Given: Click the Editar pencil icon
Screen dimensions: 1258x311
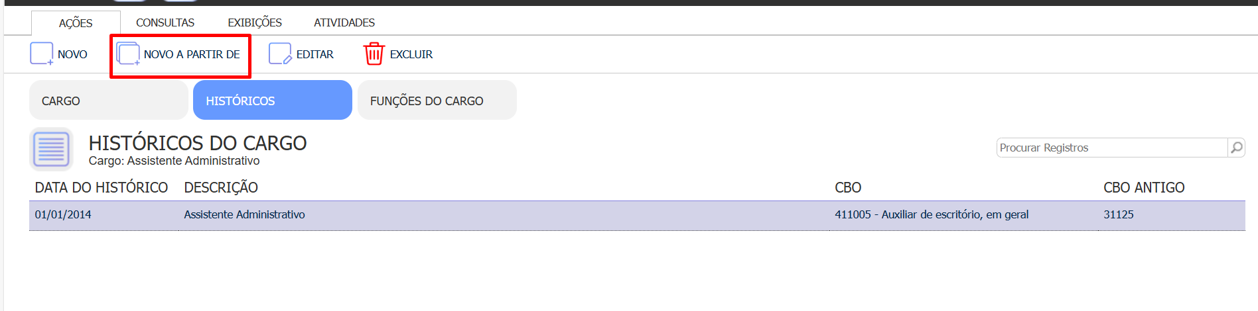Looking at the screenshot, I should (x=280, y=54).
